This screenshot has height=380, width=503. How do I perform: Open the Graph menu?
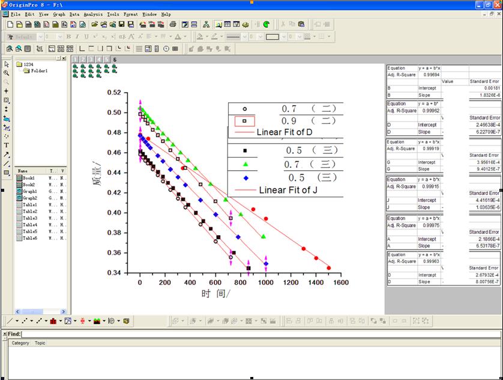[59, 14]
